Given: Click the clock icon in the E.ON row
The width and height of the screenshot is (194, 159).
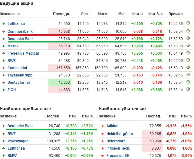Looking at the screenshot, I should (x=188, y=89).
